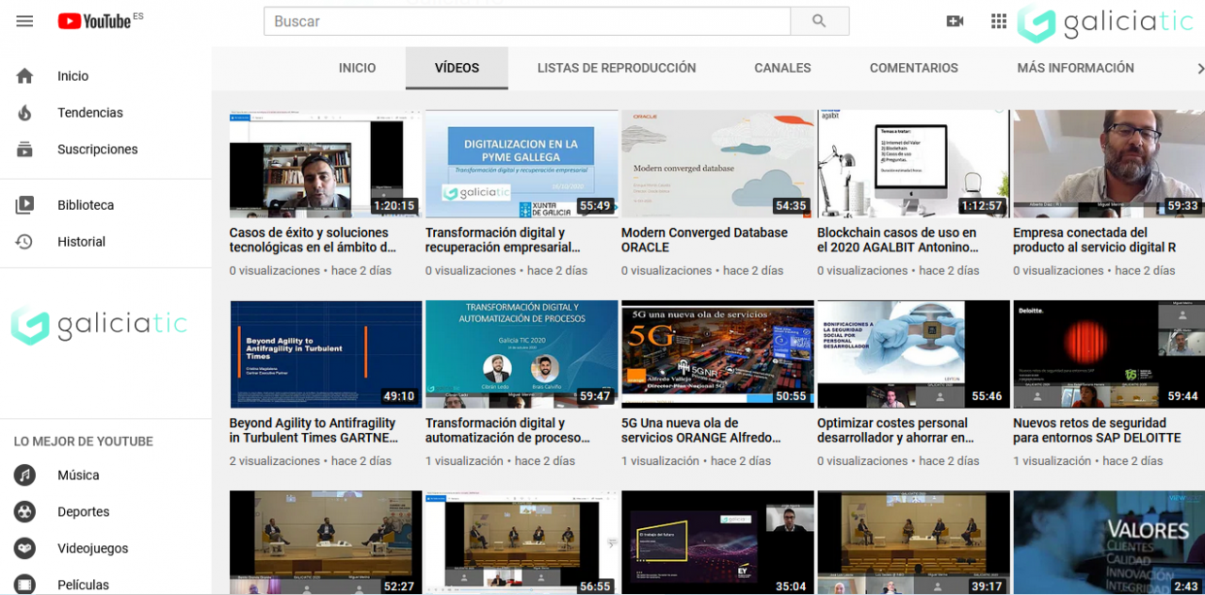Play the 5G nueva ola thumbnail

coord(717,354)
